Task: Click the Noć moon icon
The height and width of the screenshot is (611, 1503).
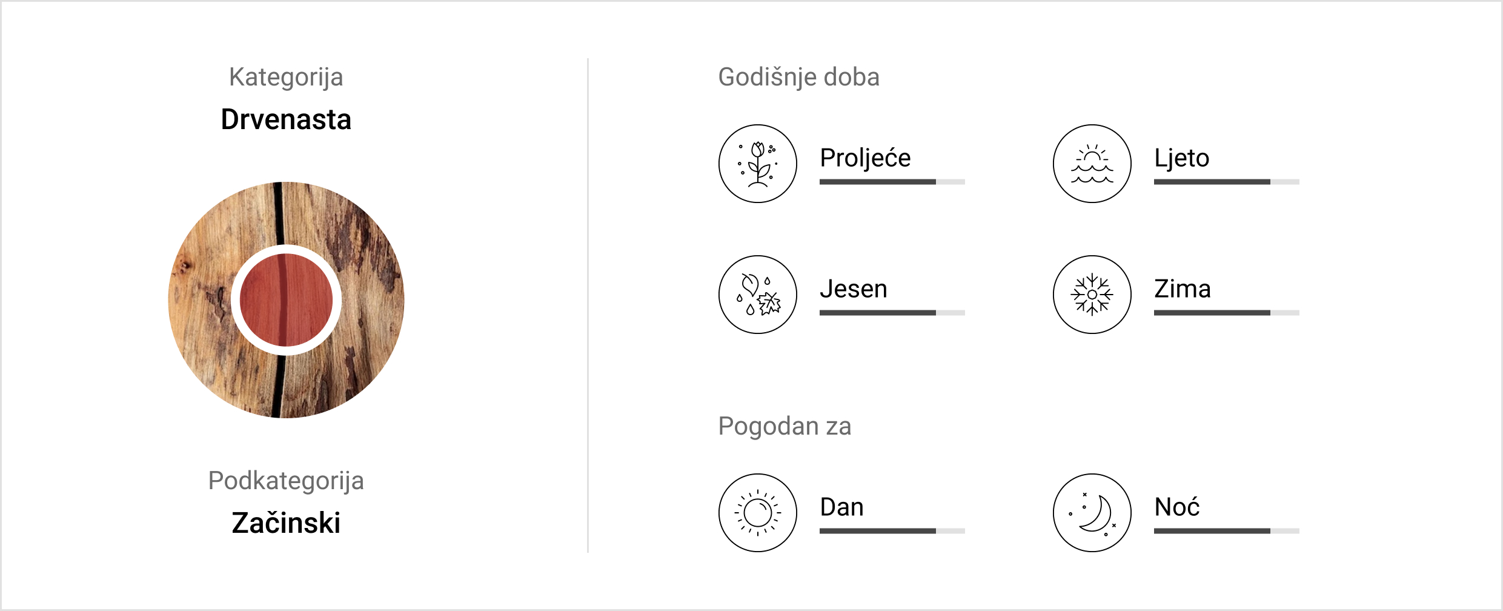Action: pyautogui.click(x=1092, y=513)
